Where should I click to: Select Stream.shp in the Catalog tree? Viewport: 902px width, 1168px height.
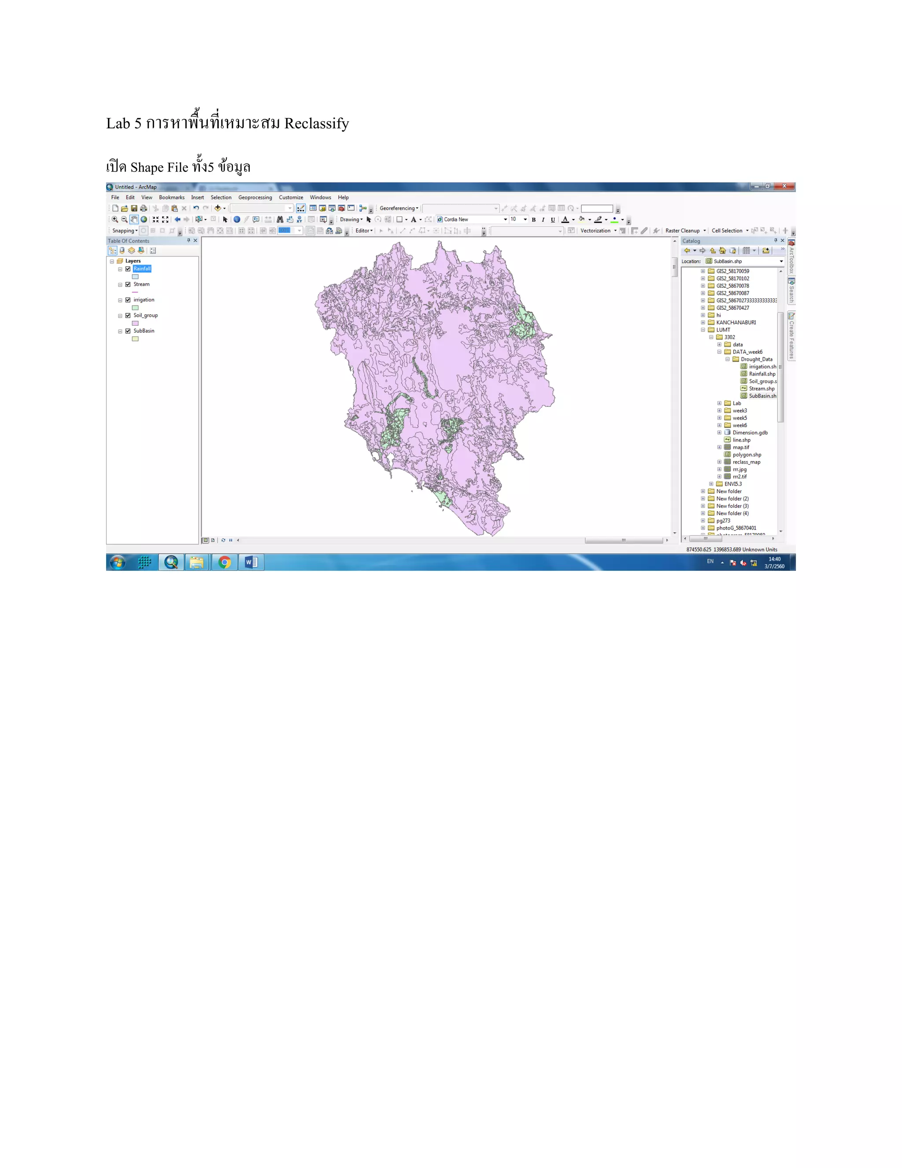(761, 389)
